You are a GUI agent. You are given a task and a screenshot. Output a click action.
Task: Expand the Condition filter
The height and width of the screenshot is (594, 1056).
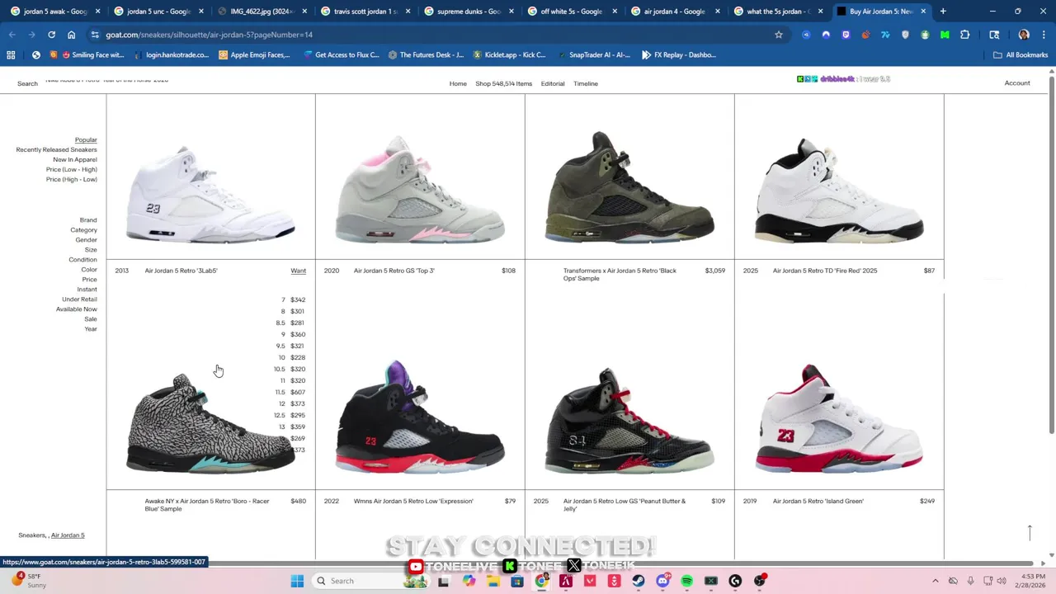pos(82,260)
